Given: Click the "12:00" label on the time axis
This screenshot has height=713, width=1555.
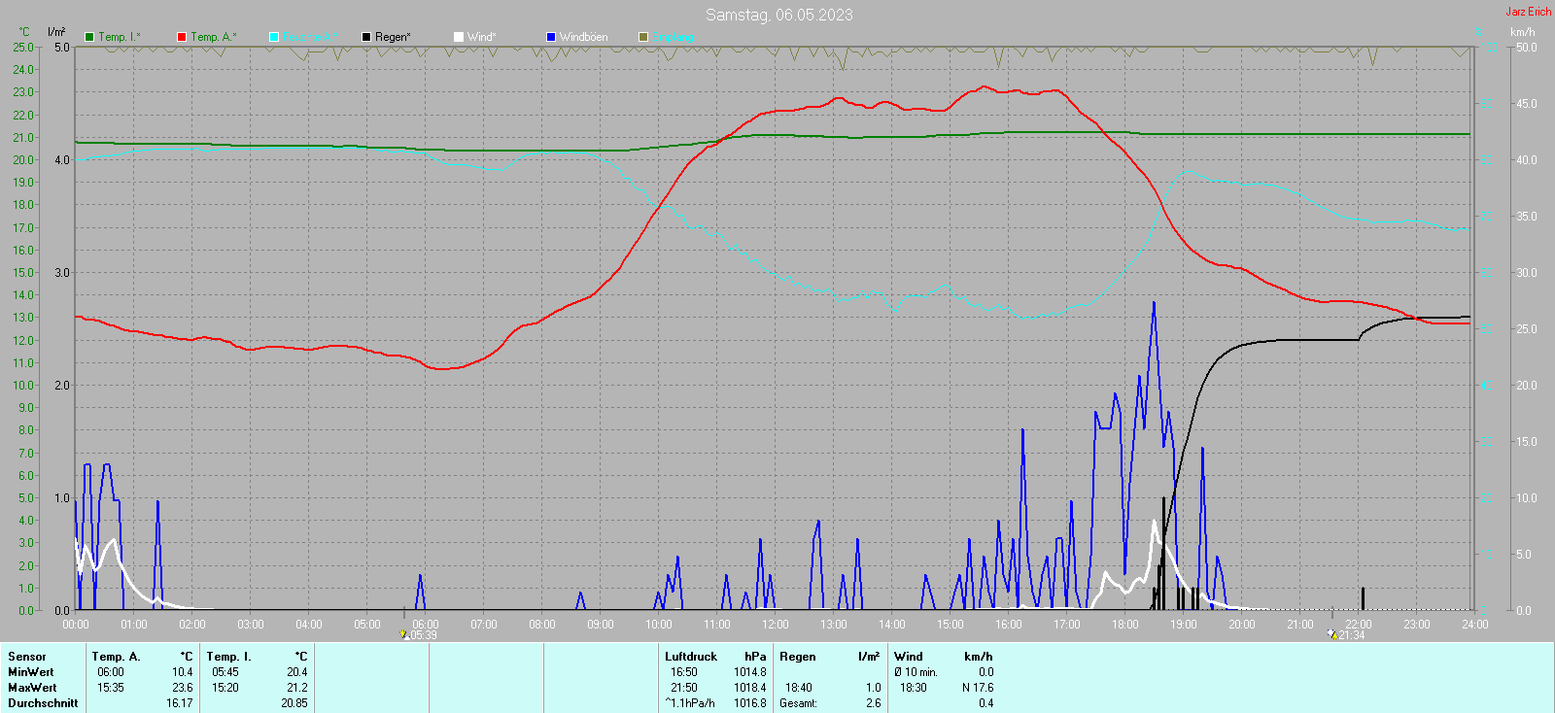Looking at the screenshot, I should [776, 625].
